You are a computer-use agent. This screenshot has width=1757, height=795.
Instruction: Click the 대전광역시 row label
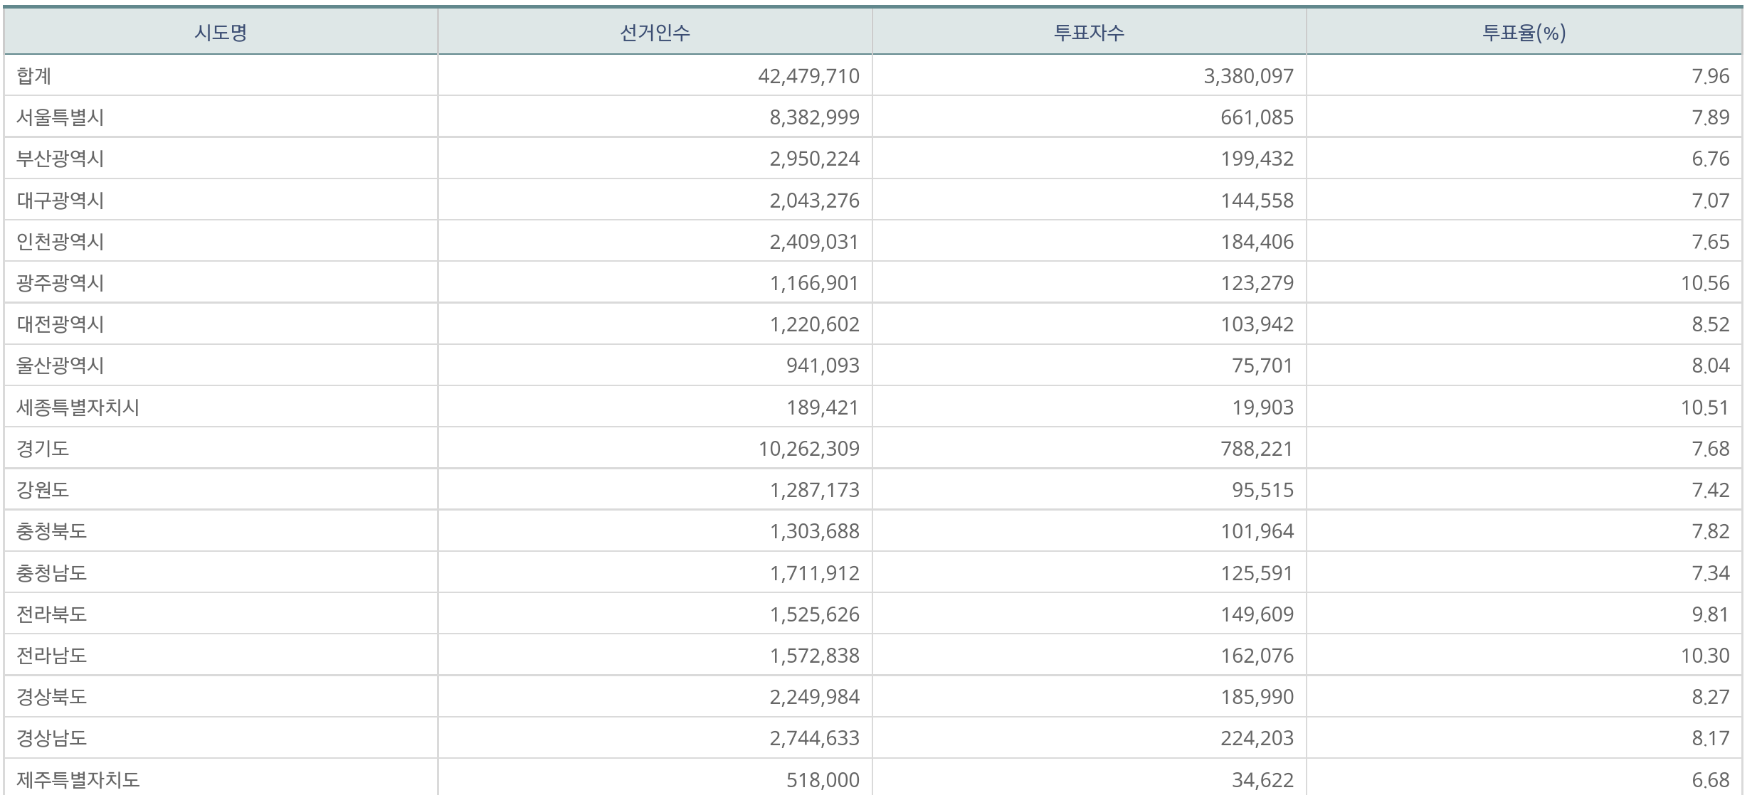(x=60, y=324)
